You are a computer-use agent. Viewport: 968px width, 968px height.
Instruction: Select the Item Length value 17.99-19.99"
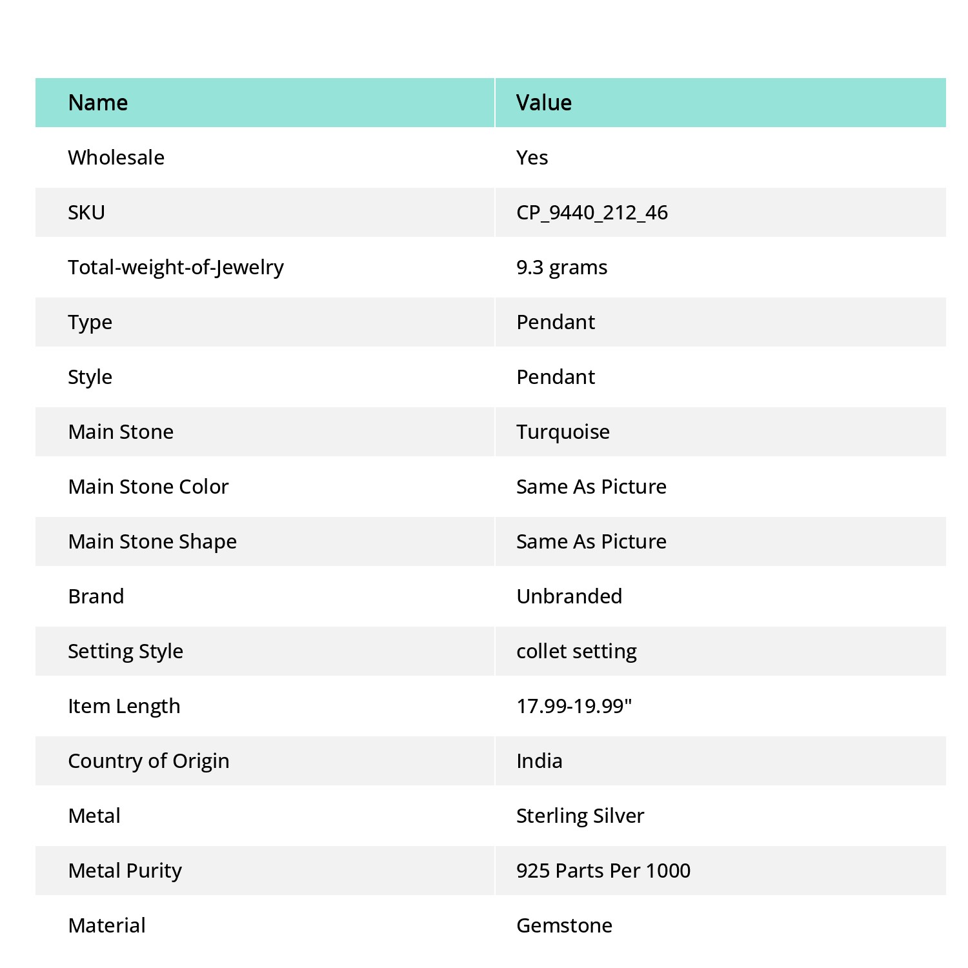click(x=574, y=706)
